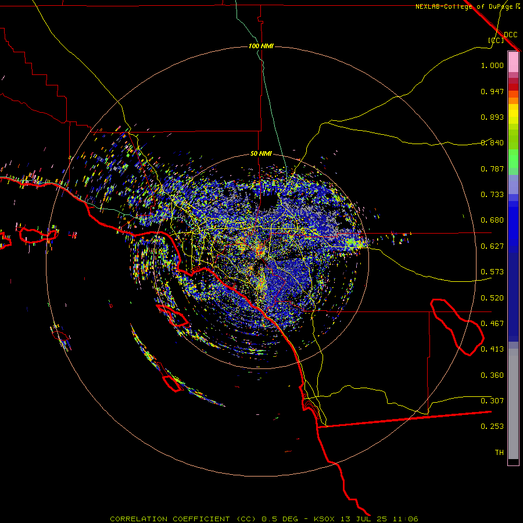The image size is (523, 523).
Task: Click the 1.000 value on the color scale
Action: coord(492,65)
